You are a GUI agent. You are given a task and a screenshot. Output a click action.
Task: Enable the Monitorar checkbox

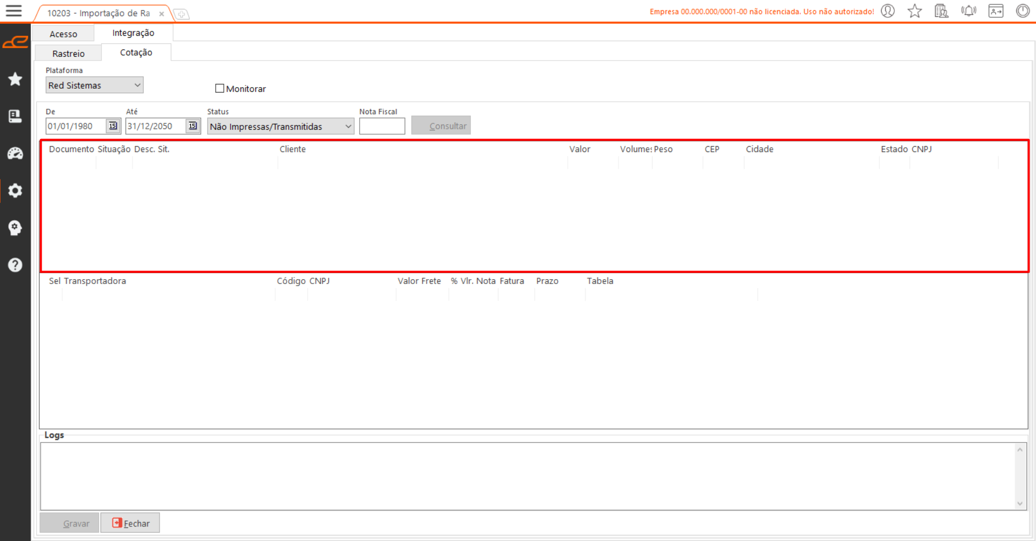(220, 88)
